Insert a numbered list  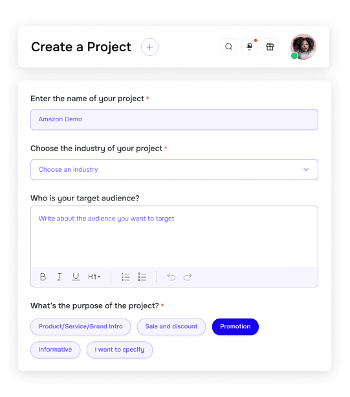tap(126, 277)
